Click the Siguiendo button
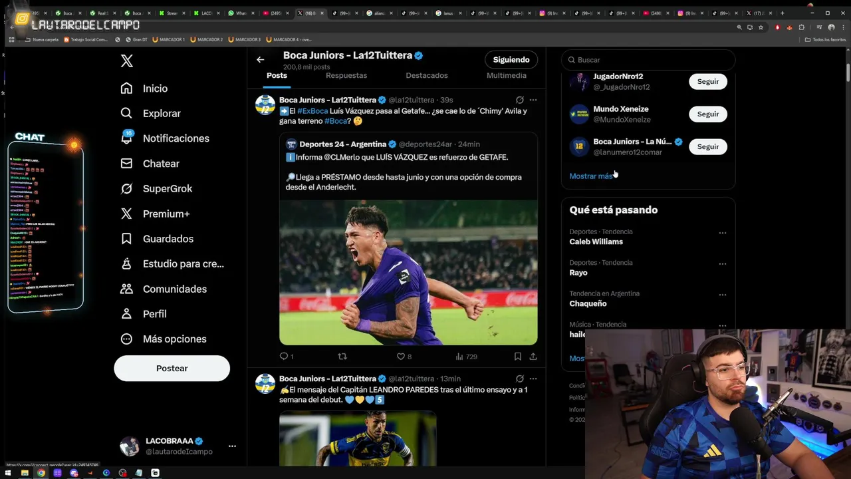 [x=511, y=60]
